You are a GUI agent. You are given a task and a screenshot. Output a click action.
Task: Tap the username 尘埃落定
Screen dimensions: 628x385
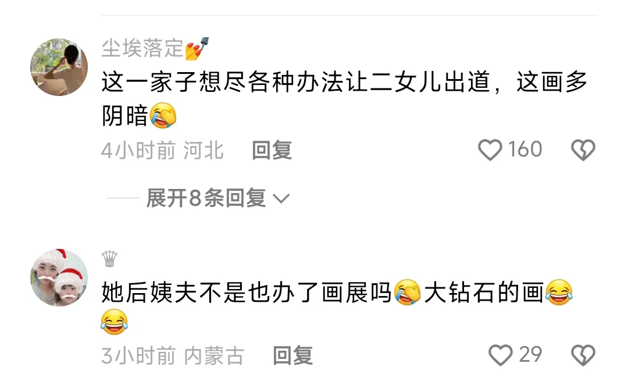[x=142, y=48]
